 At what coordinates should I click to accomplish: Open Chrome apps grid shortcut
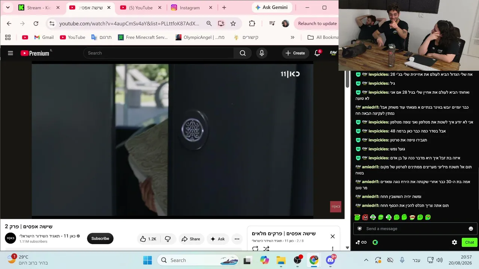click(x=8, y=37)
